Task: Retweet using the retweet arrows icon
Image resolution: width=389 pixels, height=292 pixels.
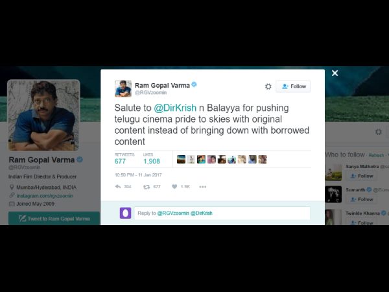Action: (x=147, y=187)
